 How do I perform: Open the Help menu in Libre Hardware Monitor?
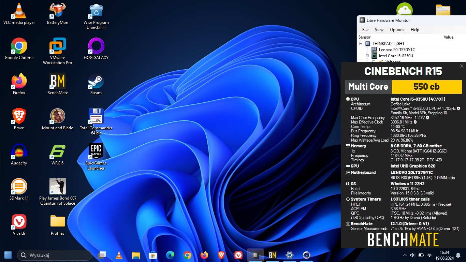(x=415, y=30)
